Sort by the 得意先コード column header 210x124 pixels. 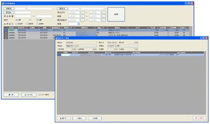[x=69, y=28]
